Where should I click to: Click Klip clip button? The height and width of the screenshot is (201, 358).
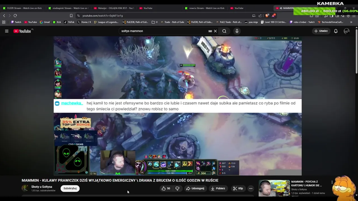(x=238, y=188)
